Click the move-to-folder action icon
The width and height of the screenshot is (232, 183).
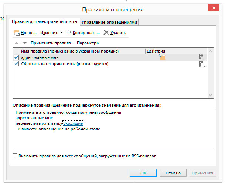pos(162,57)
